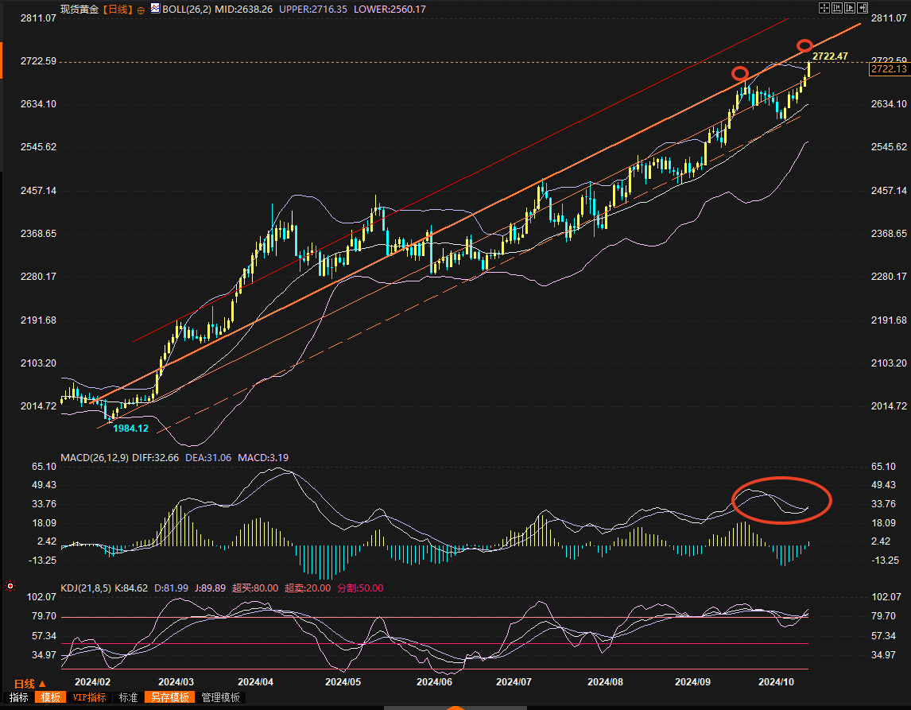The width and height of the screenshot is (911, 710).
Task: Click the orange arrow at bottom edge
Action: [x=455, y=707]
